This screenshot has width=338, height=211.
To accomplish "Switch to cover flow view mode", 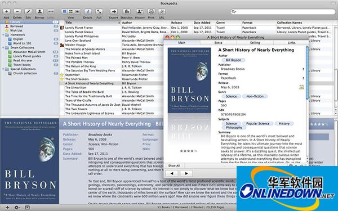I will point(77,12).
